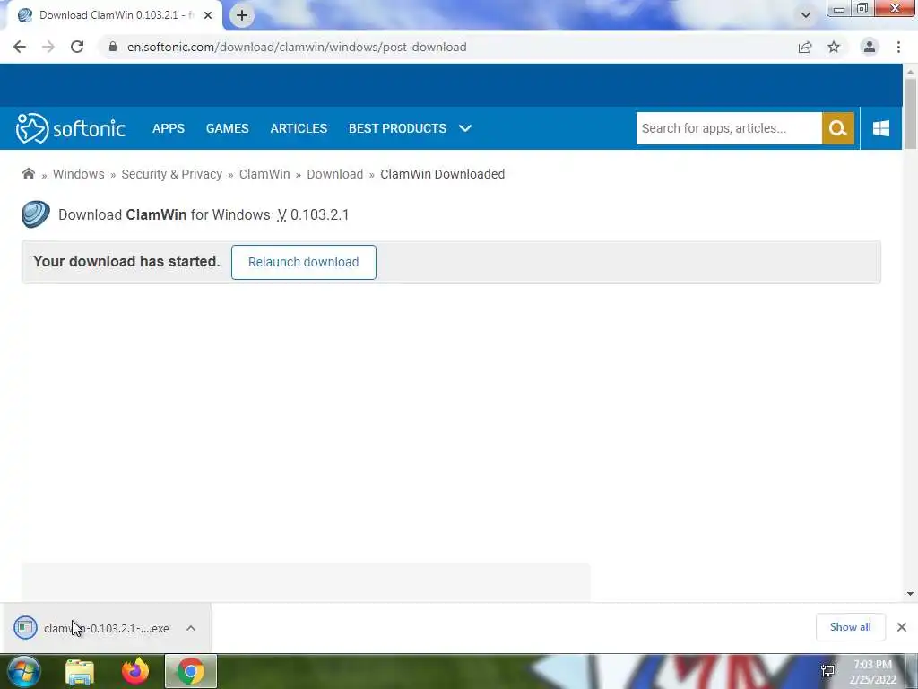Viewport: 918px width, 689px height.
Task: Click the Windows platform icon
Action: pos(881,128)
